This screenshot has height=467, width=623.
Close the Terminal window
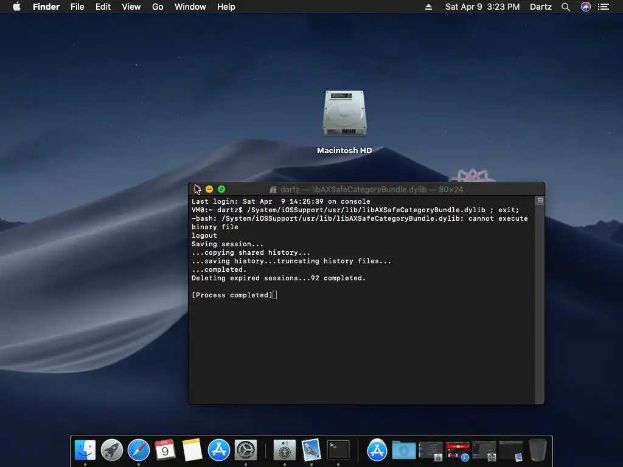click(198, 190)
